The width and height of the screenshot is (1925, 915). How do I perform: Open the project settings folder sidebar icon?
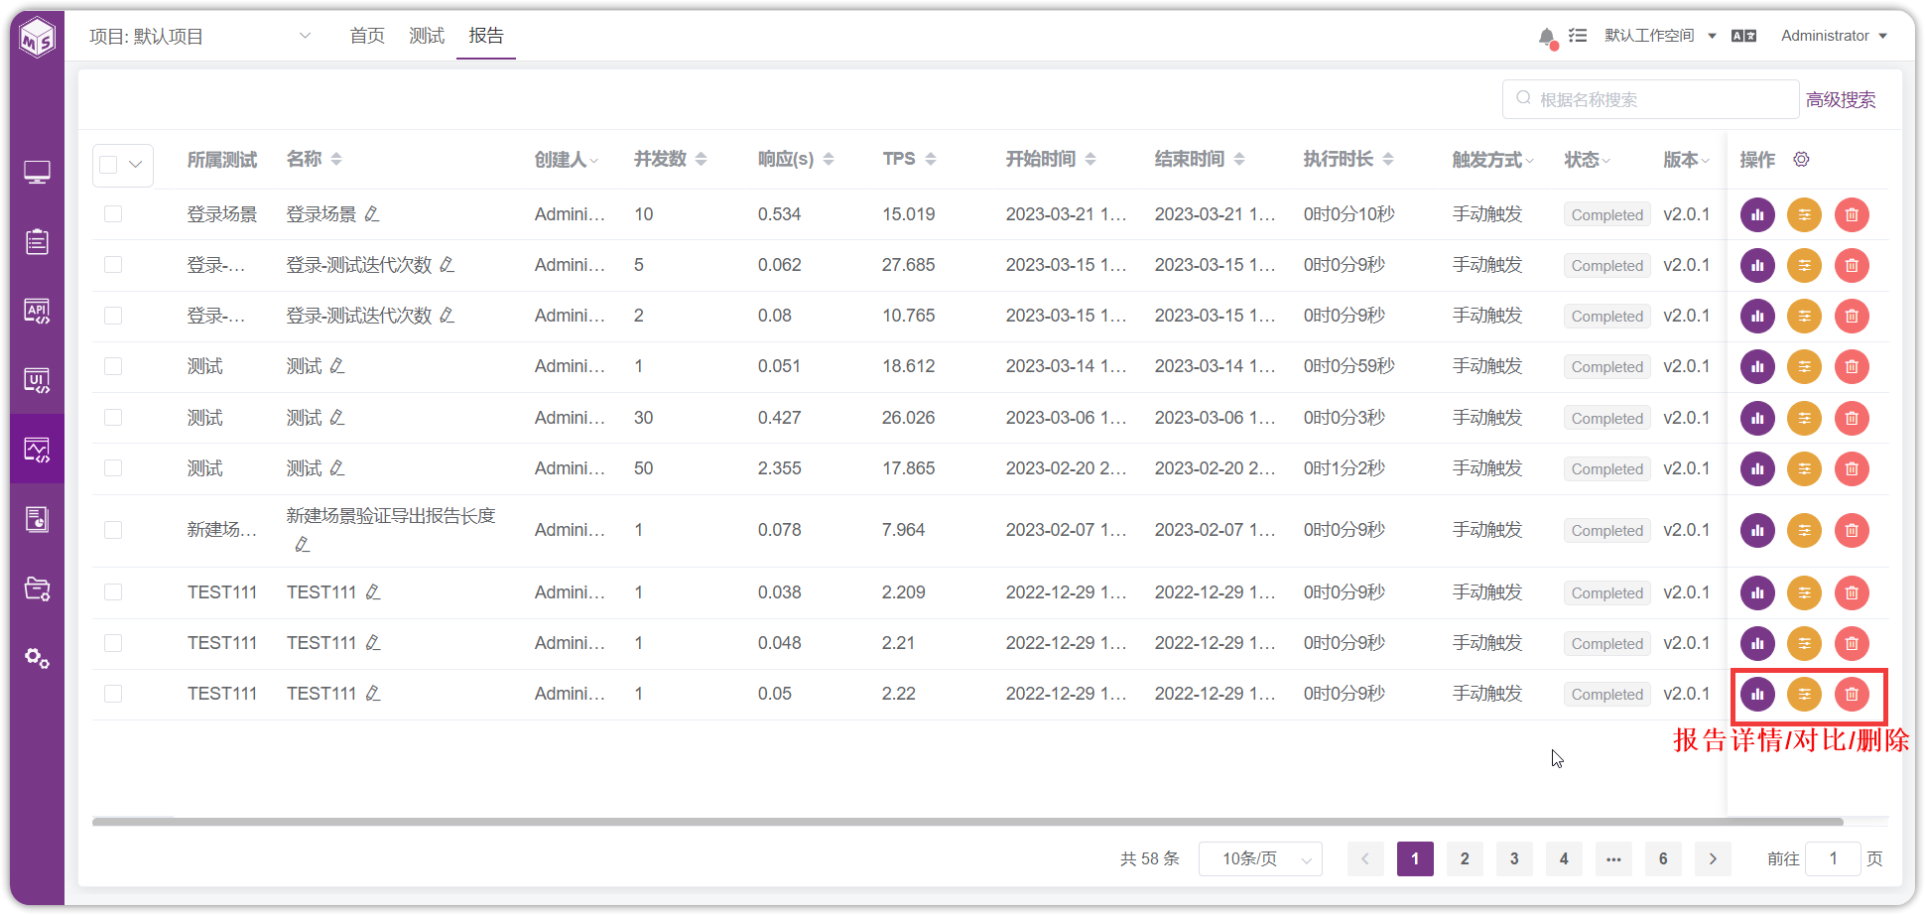pos(37,588)
